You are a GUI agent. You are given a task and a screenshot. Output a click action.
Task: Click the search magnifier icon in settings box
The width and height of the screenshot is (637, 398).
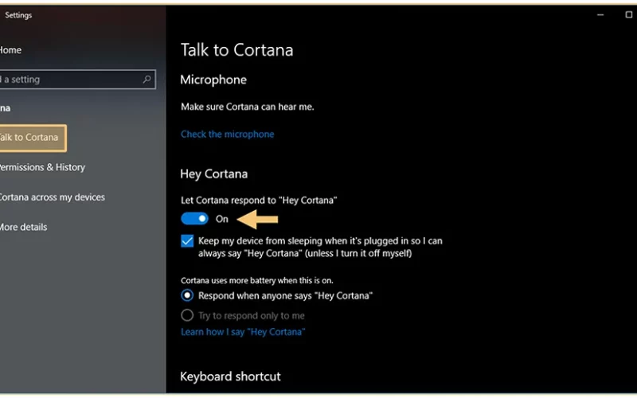pos(147,79)
